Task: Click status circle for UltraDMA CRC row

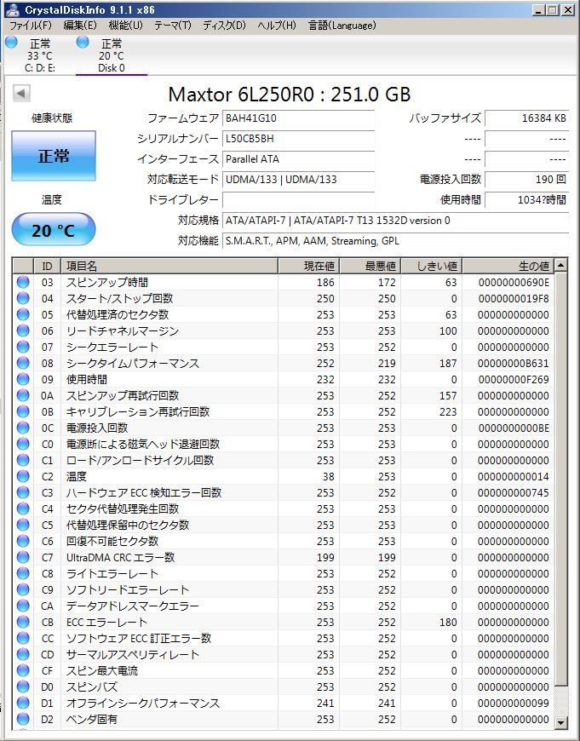Action: tap(23, 557)
